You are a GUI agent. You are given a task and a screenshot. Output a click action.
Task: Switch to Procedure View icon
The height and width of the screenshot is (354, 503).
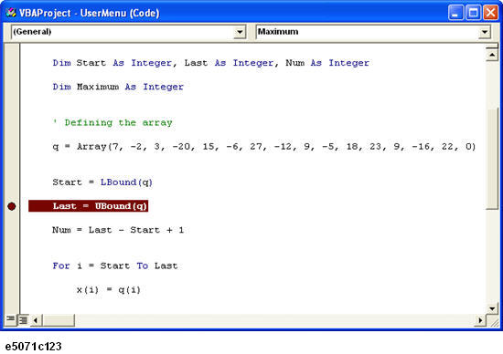tap(11, 319)
